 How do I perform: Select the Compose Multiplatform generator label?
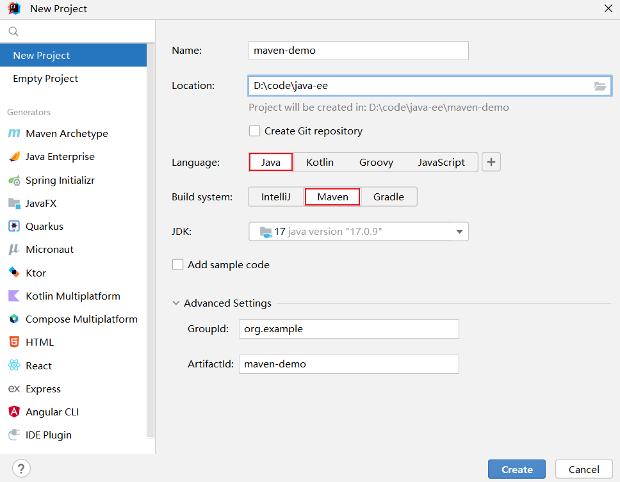[x=81, y=319]
